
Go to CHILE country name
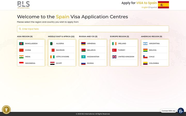[152, 57]
